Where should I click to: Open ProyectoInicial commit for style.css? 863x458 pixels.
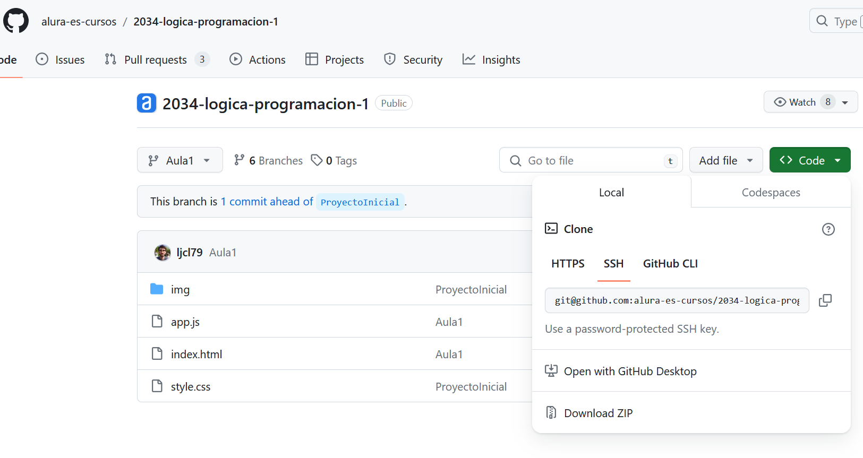pyautogui.click(x=471, y=386)
